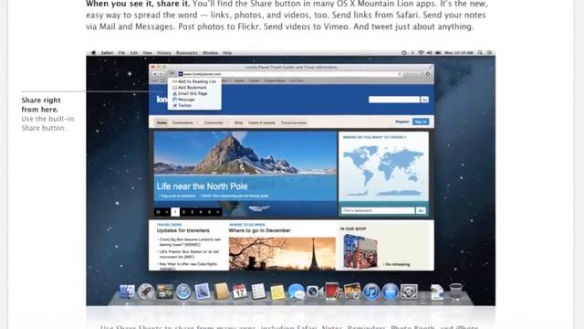Open iPhoto icon in the dock

[352, 292]
